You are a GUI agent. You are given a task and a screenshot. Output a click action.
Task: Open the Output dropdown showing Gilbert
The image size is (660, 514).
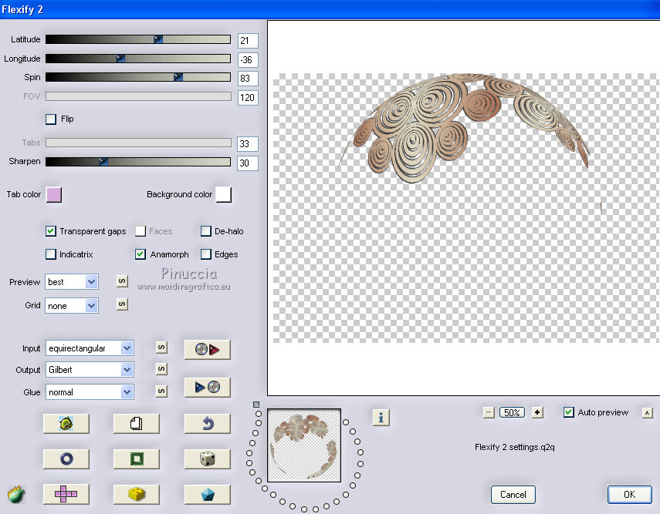[90, 370]
